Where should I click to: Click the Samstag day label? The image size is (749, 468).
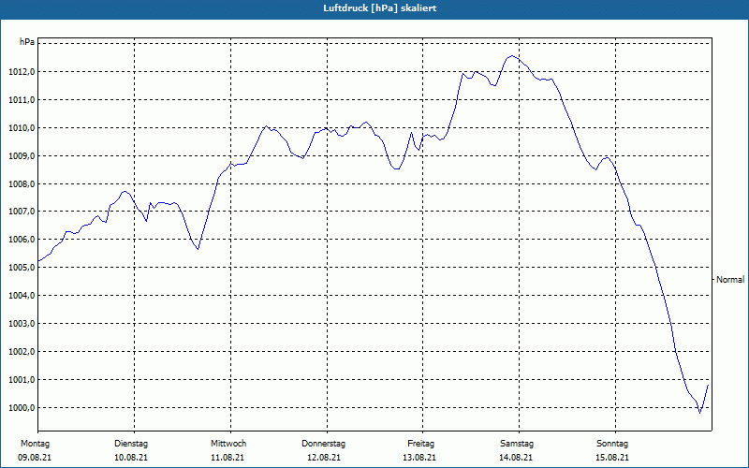point(517,444)
